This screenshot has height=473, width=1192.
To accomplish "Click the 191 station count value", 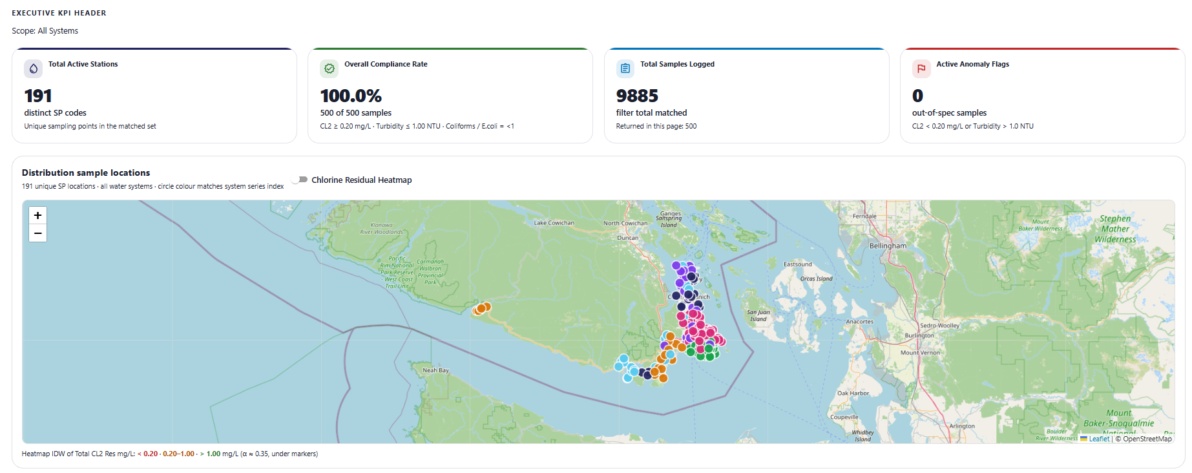I will pyautogui.click(x=38, y=96).
